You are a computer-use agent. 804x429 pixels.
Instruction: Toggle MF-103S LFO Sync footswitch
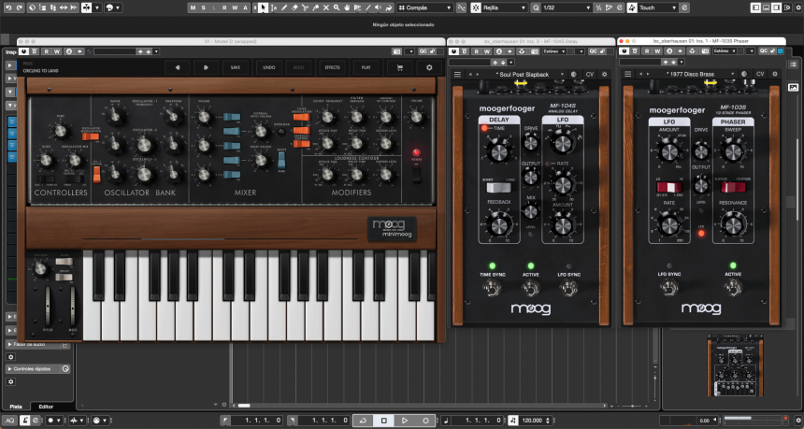pos(669,288)
